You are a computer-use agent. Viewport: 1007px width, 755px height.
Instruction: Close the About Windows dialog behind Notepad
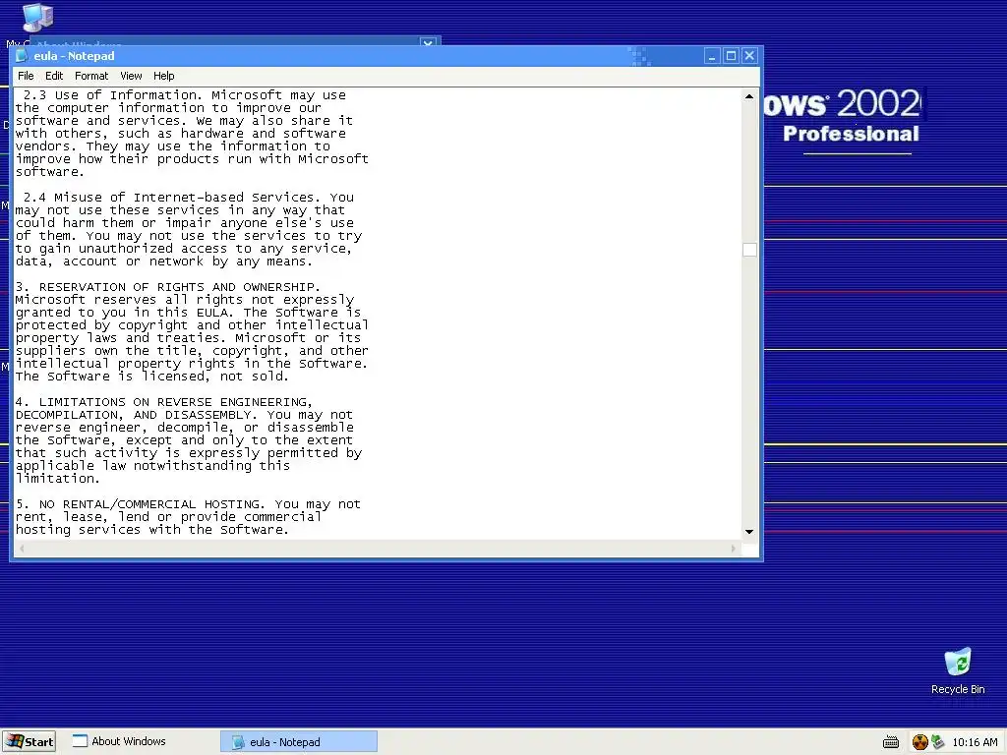point(428,42)
